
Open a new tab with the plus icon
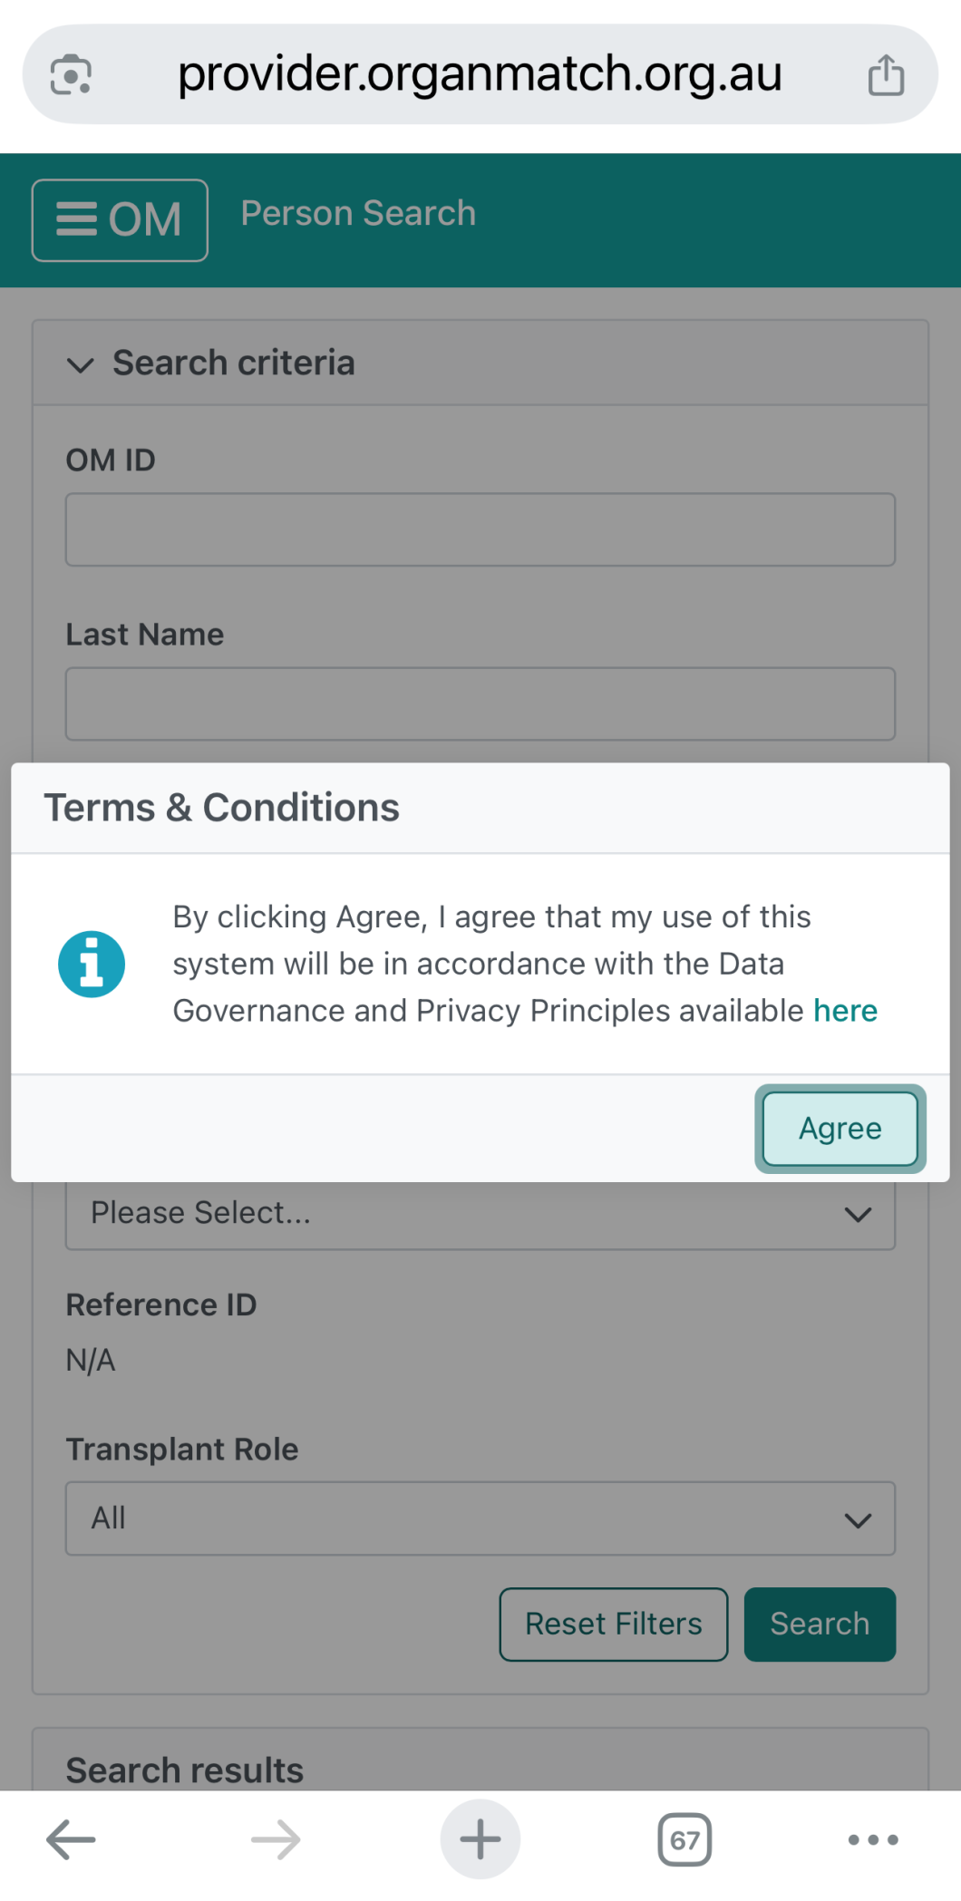(480, 1838)
